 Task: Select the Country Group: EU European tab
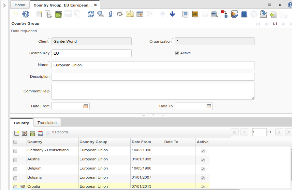pos(63,5)
